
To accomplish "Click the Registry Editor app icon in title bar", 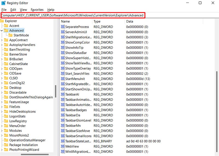I will pyautogui.click(x=3, y=3).
